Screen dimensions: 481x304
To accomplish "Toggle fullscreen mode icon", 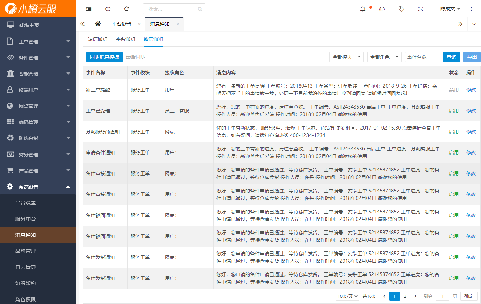I will tap(421, 9).
